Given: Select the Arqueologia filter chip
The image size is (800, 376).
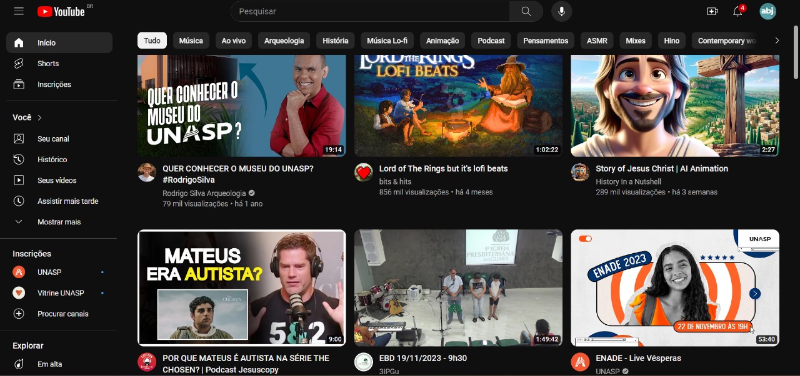Looking at the screenshot, I should 284,41.
